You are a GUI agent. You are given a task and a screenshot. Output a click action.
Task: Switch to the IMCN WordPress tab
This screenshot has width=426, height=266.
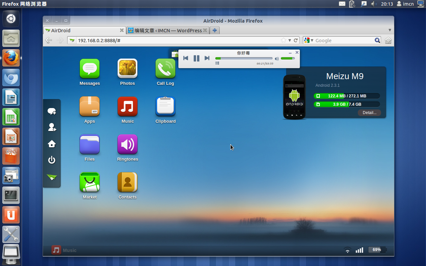pyautogui.click(x=168, y=30)
